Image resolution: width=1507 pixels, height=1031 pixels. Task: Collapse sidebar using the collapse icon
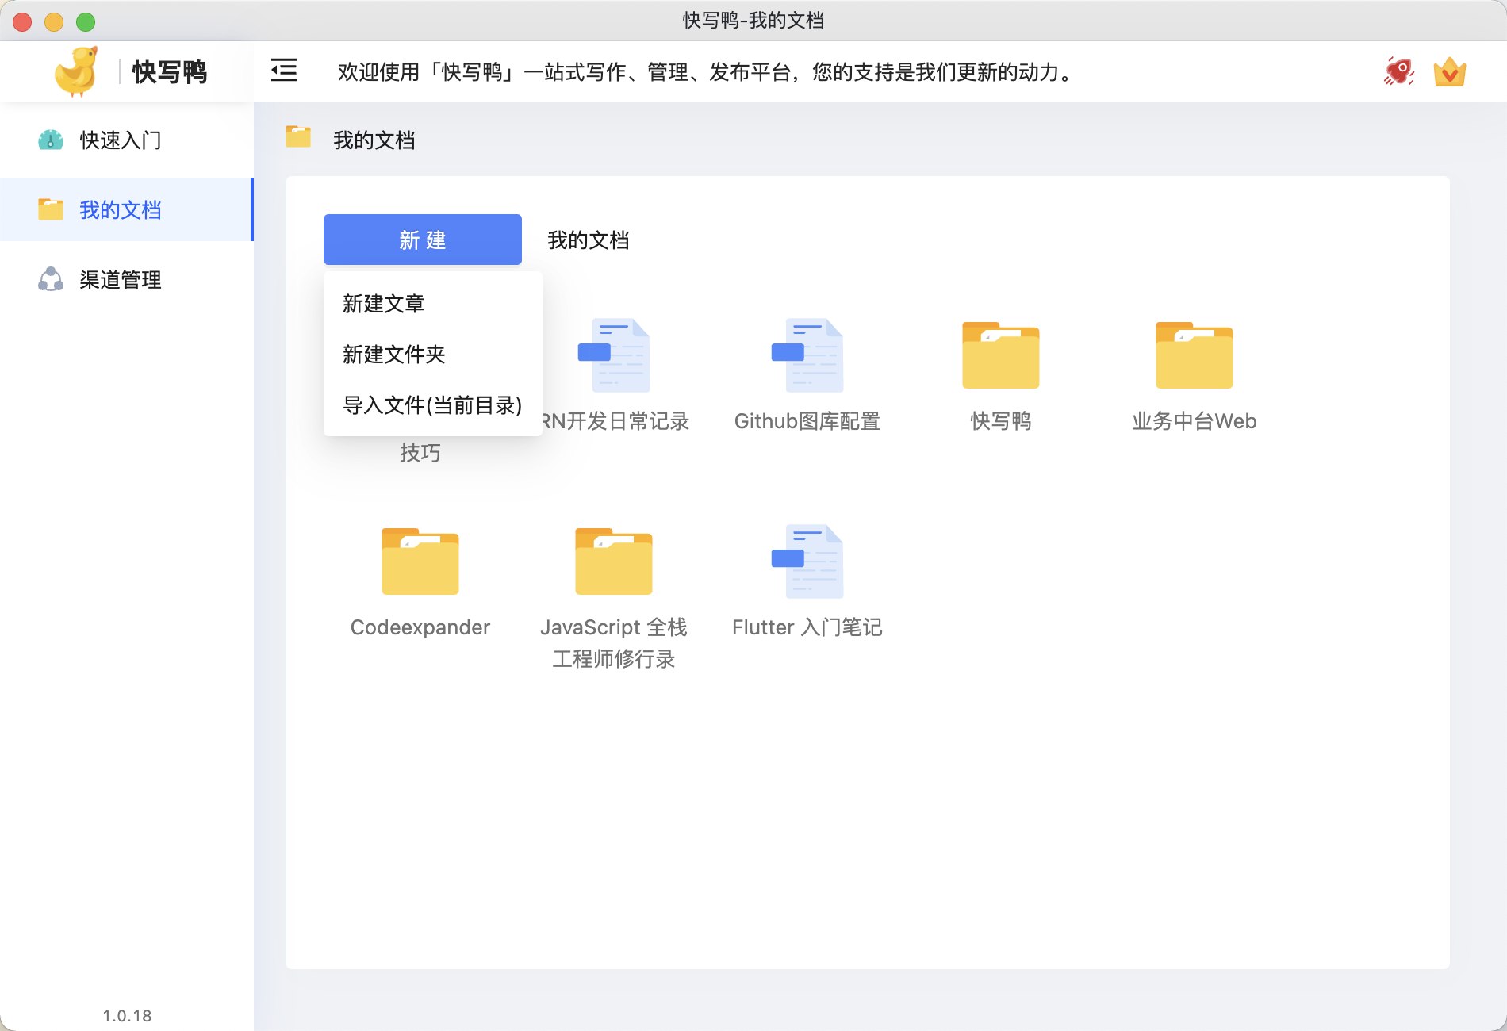point(283,71)
